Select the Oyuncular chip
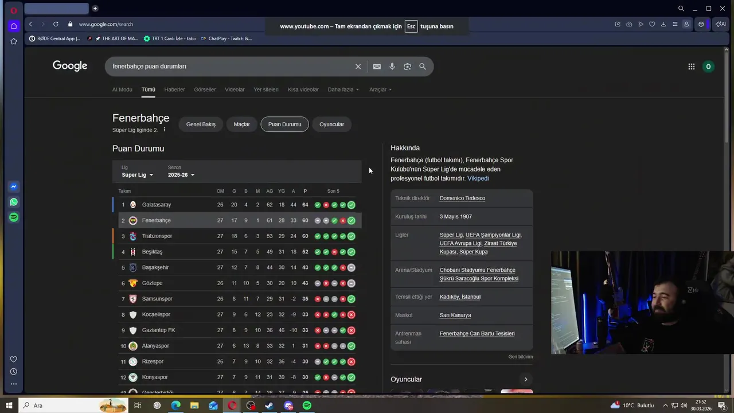 [331, 124]
